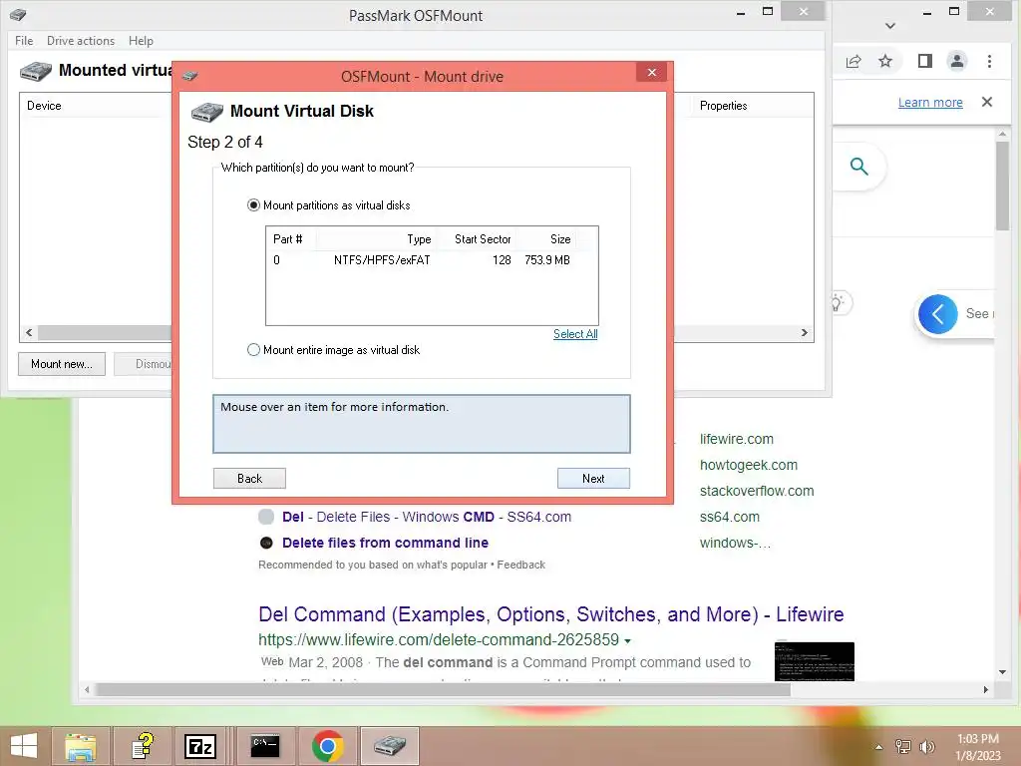Click the Next button in Mount drive dialog

(593, 478)
